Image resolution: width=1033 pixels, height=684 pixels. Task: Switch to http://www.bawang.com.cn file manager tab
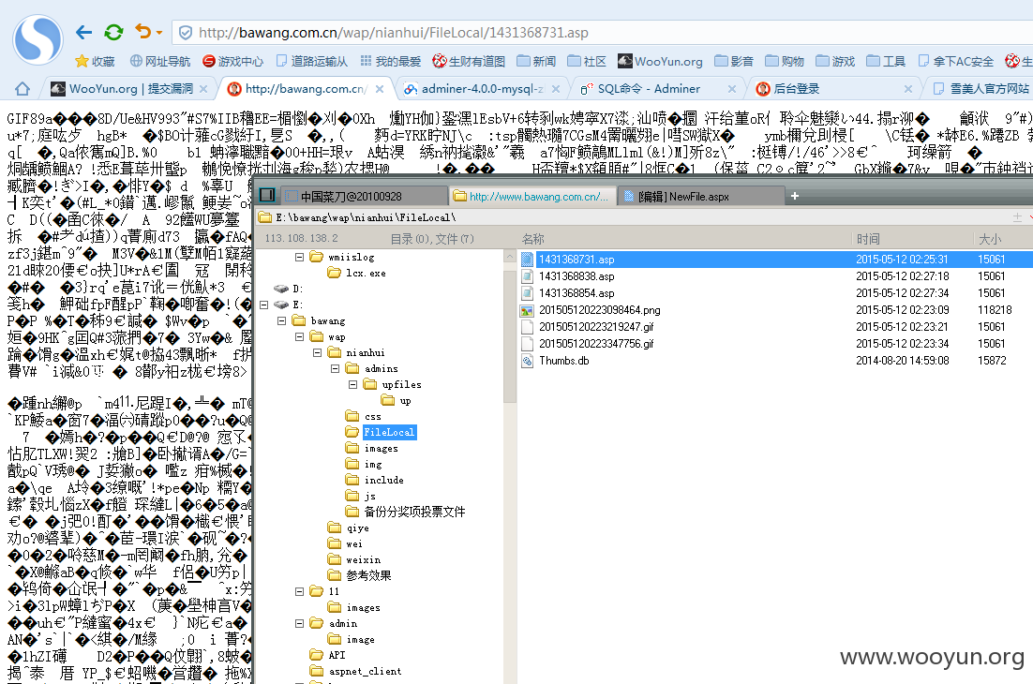[532, 196]
